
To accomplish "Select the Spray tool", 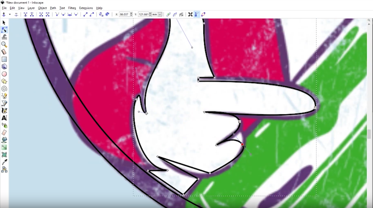I will coord(4,125).
